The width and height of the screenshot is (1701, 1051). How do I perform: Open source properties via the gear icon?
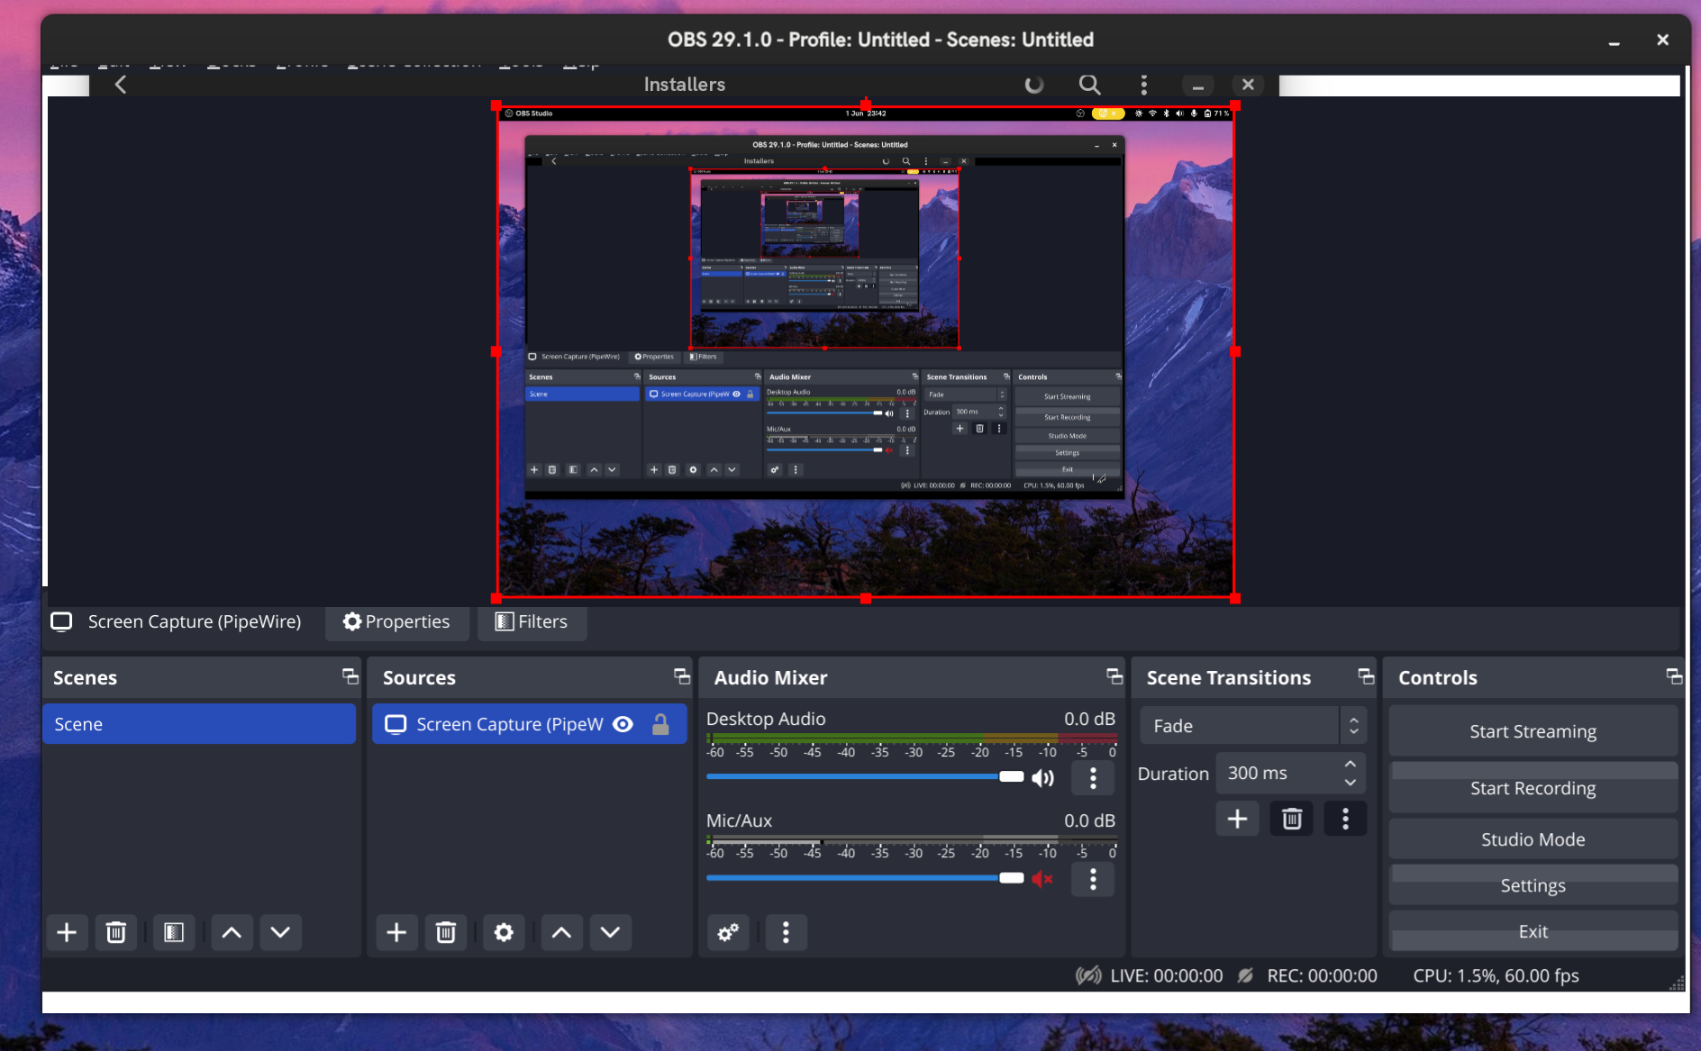pyautogui.click(x=504, y=932)
